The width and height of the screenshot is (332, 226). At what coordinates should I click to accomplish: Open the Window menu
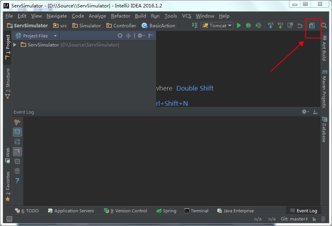click(x=205, y=16)
